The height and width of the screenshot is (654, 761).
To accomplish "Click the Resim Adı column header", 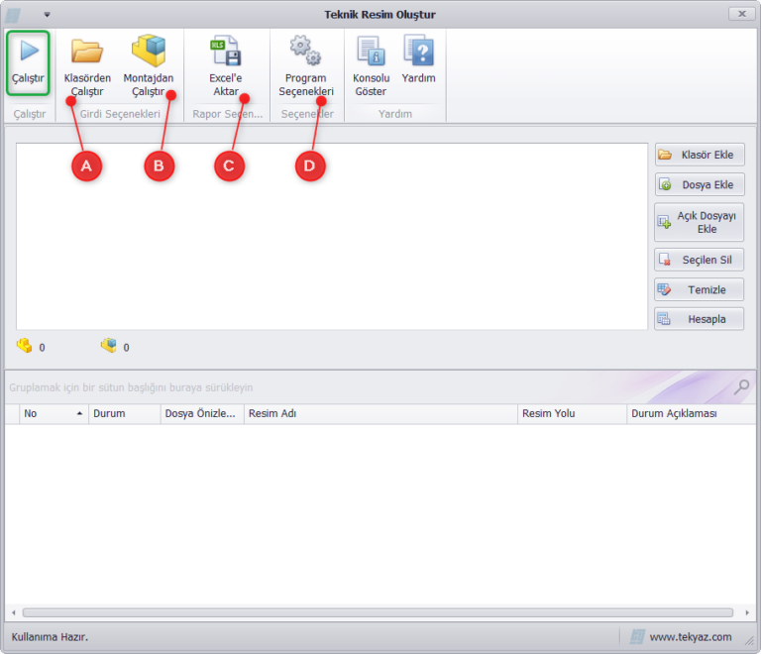I will (380, 414).
